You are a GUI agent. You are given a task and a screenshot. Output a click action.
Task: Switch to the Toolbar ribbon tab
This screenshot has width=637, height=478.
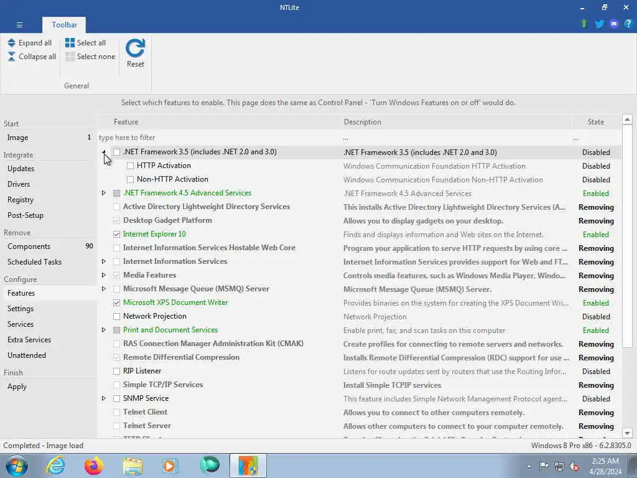64,25
